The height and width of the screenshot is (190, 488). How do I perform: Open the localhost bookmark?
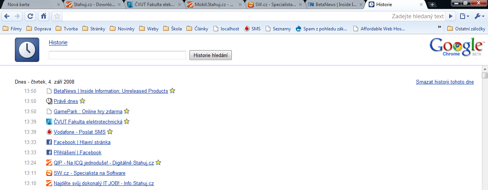(226, 28)
